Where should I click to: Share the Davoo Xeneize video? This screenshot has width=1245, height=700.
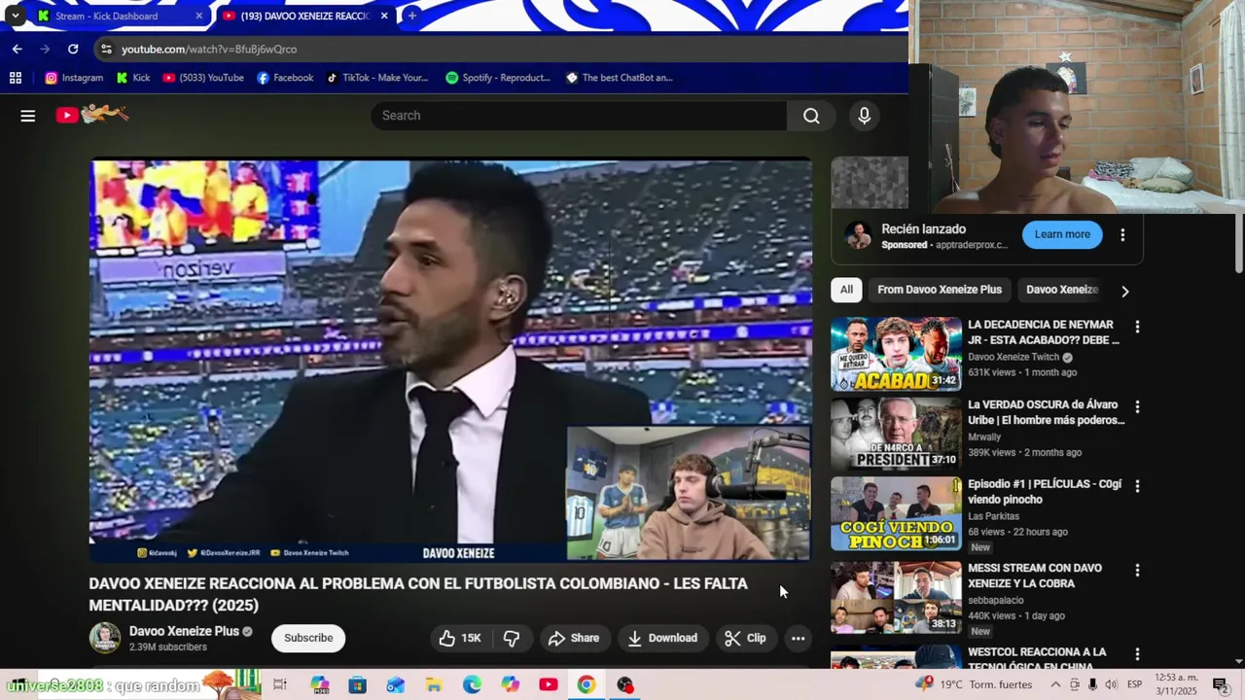573,638
